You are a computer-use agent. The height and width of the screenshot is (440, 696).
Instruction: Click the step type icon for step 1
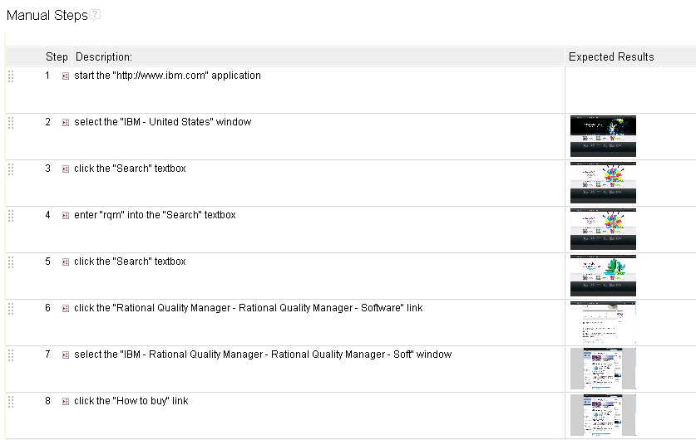[66, 76]
